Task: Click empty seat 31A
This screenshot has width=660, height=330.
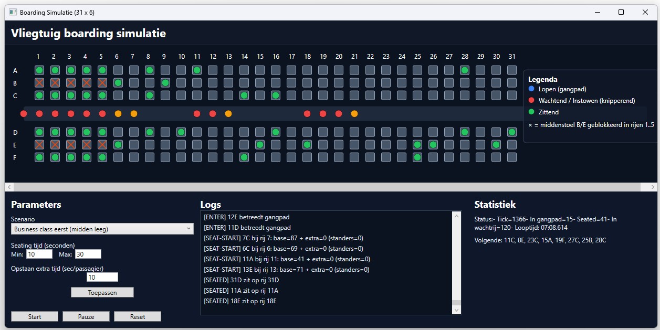Action: [x=512, y=70]
